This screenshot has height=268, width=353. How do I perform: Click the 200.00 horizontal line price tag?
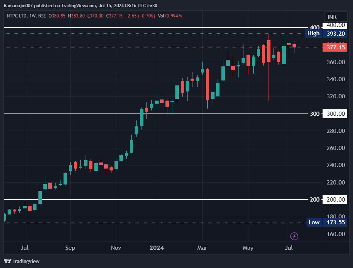[335, 200]
